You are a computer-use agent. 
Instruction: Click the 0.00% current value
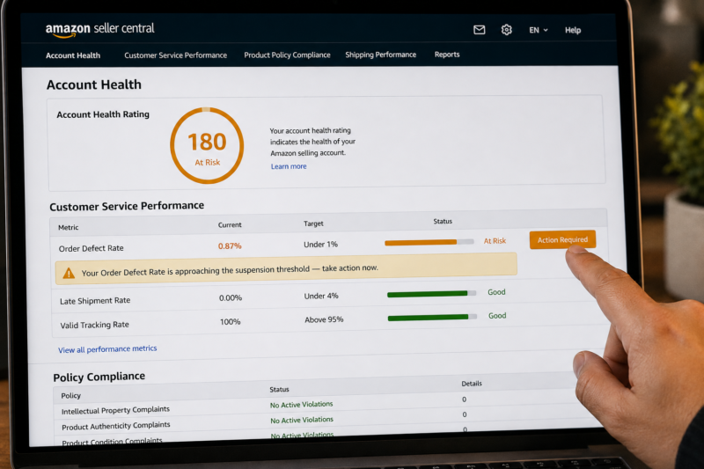231,297
